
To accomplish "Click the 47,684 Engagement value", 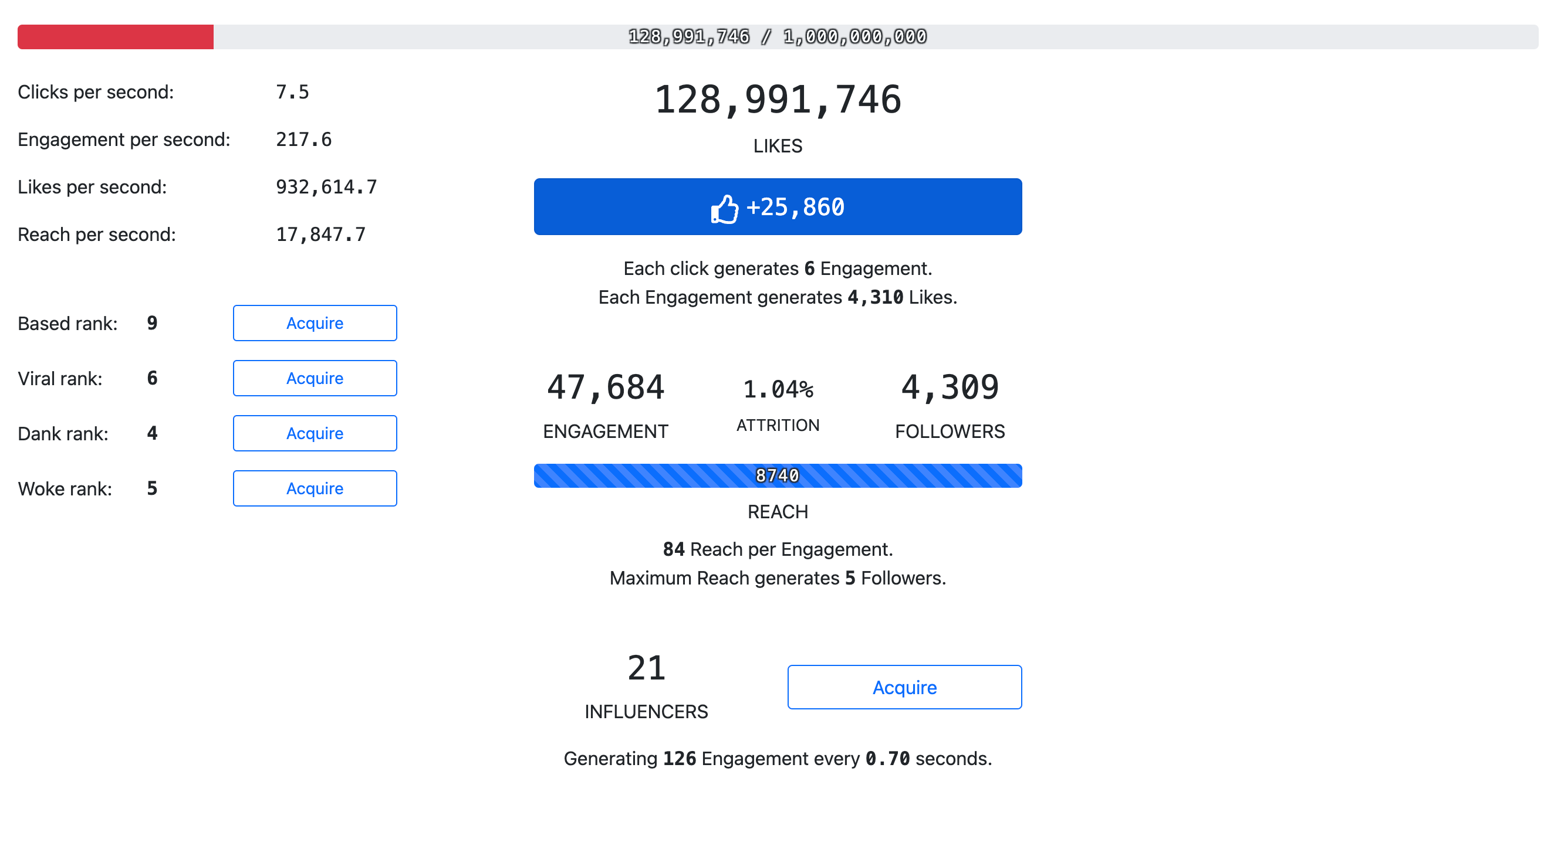I will [605, 387].
